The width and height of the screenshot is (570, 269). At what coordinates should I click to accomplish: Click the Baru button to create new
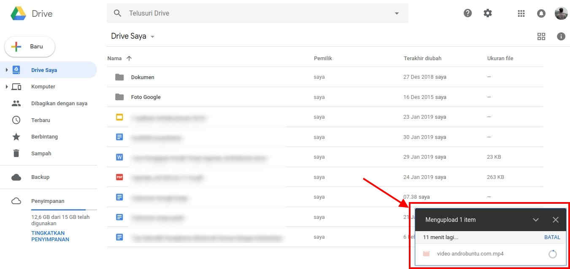(30, 47)
